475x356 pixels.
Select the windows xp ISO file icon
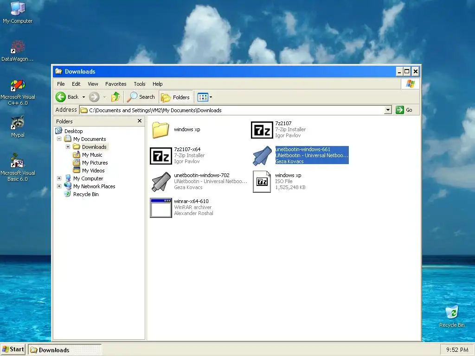click(262, 182)
